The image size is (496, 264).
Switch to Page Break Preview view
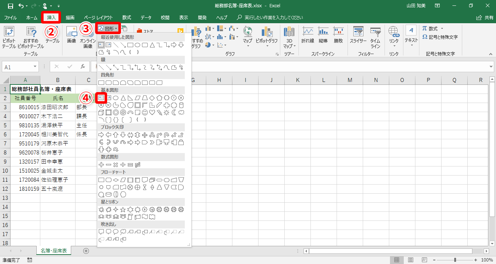424,260
